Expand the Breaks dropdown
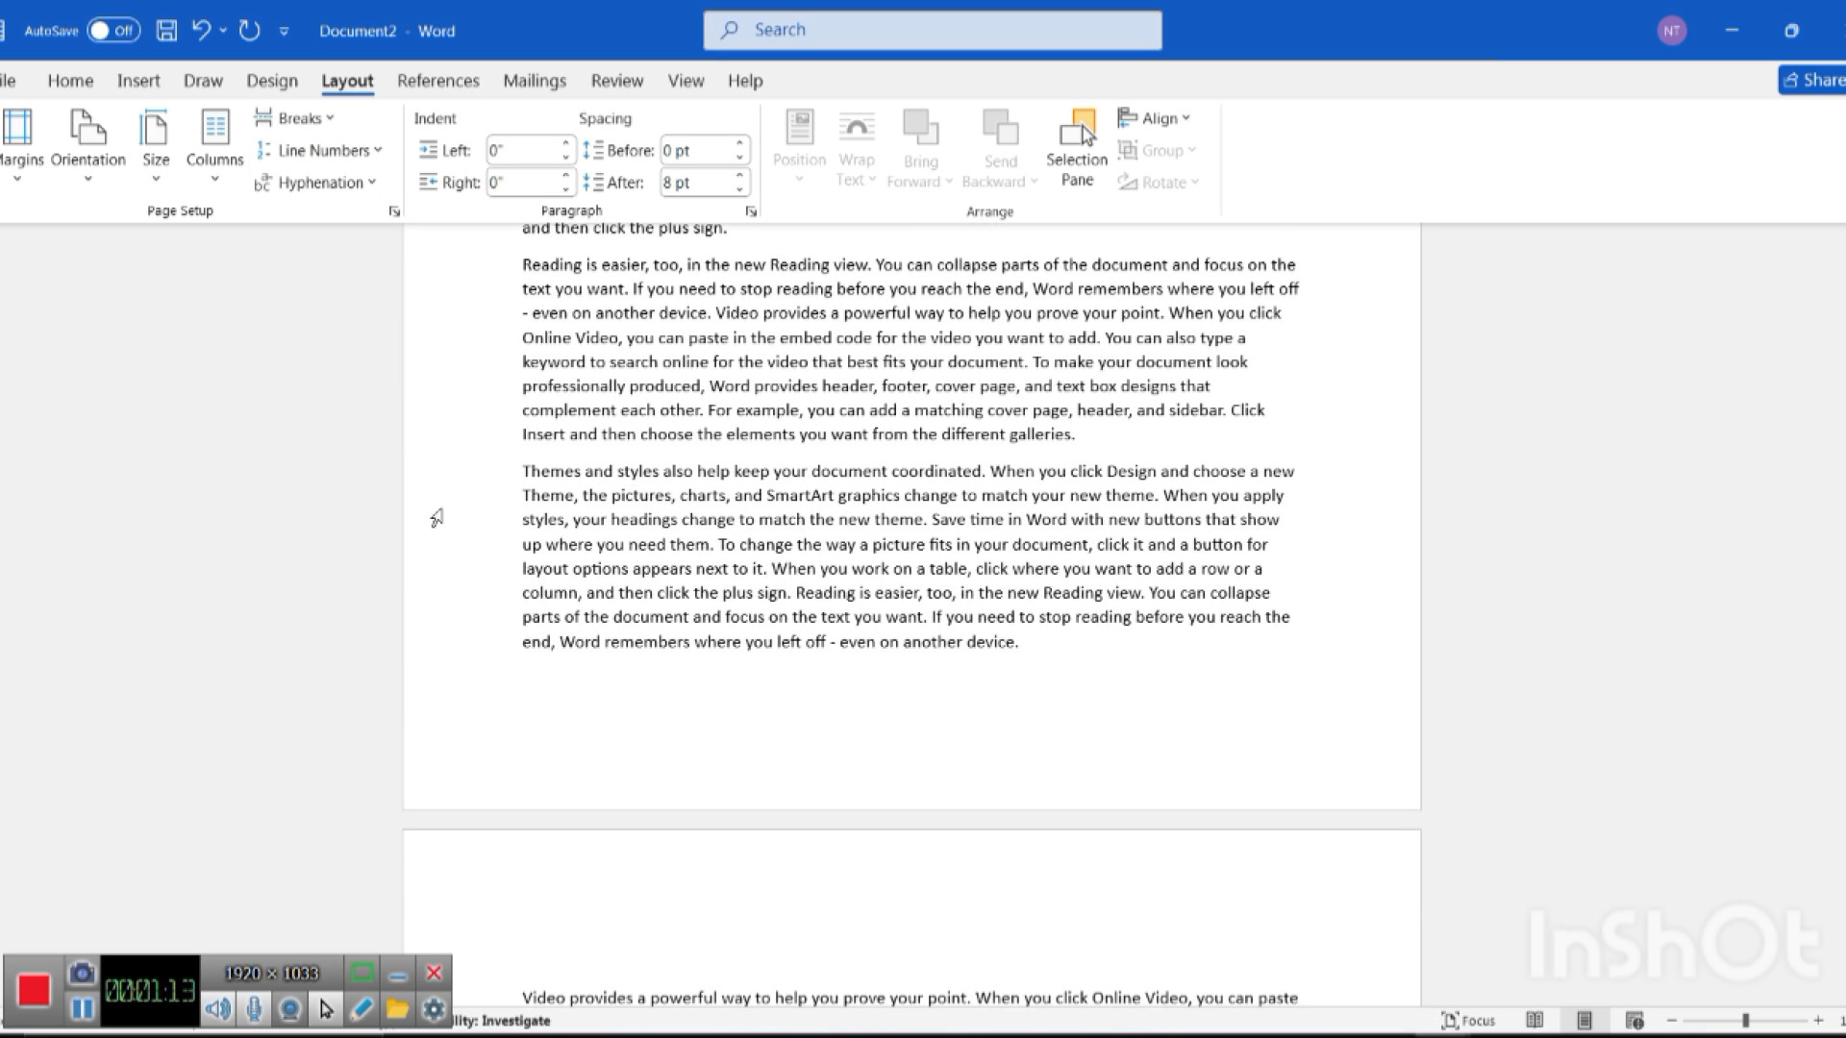1846x1038 pixels. pos(294,118)
